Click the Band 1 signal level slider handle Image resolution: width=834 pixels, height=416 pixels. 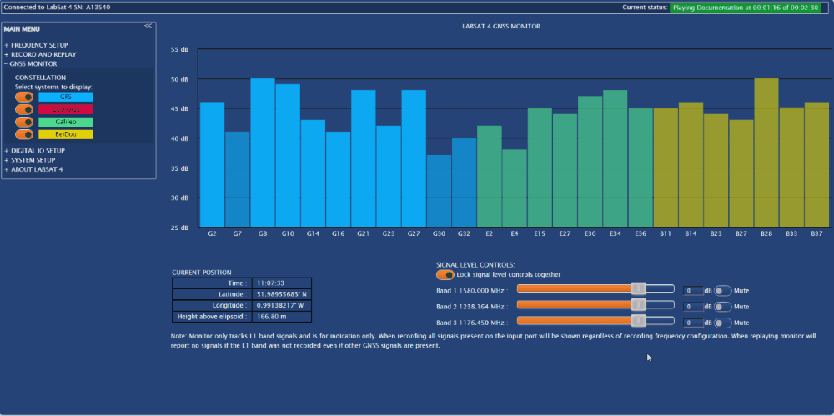coord(639,288)
